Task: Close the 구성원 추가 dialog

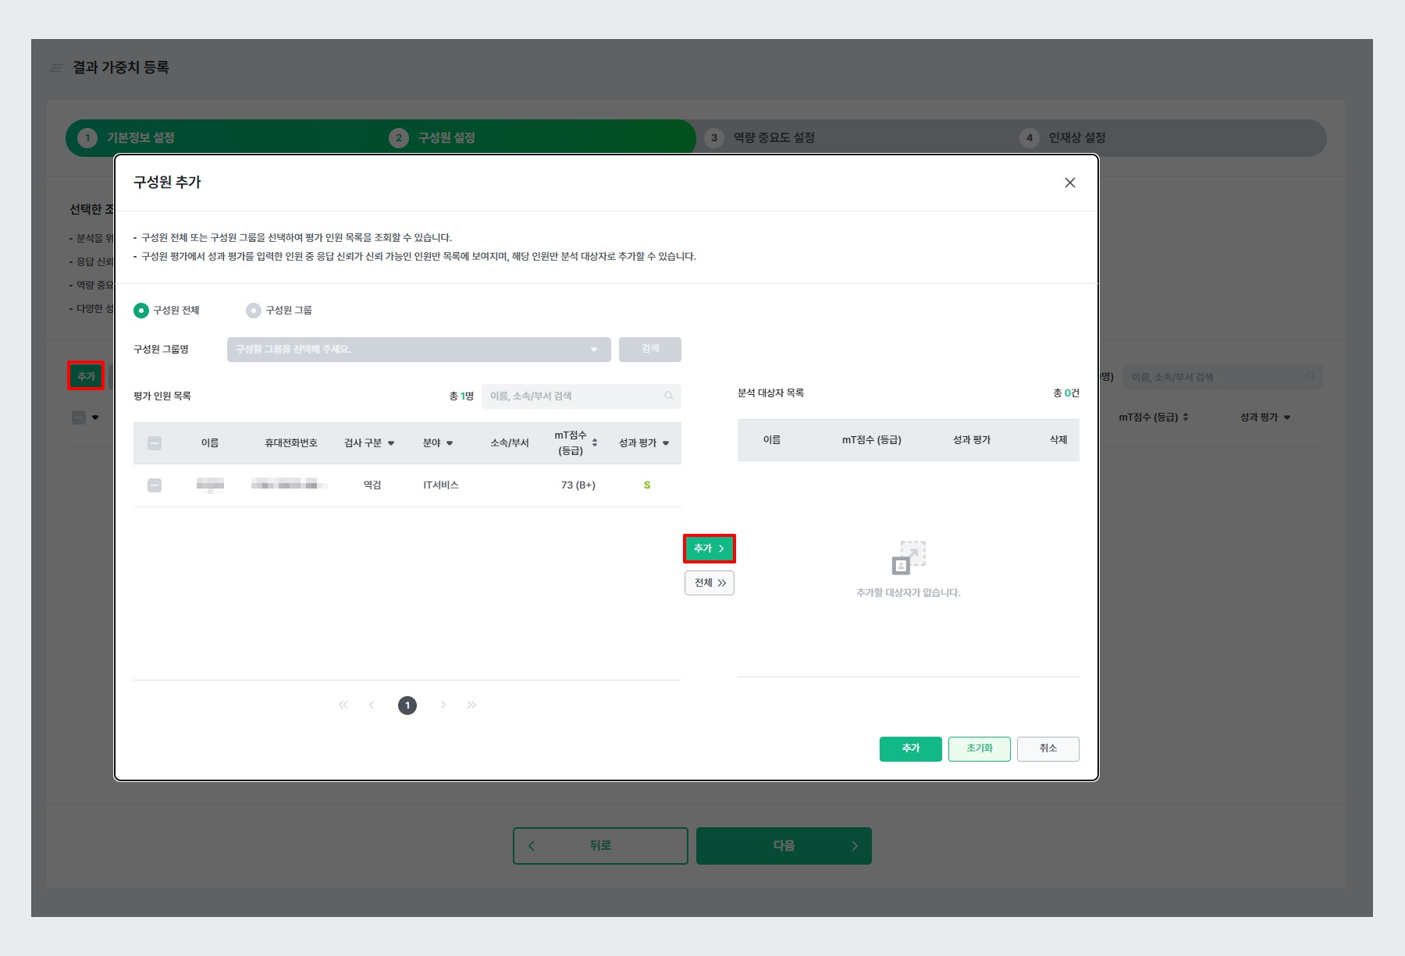Action: click(x=1069, y=183)
